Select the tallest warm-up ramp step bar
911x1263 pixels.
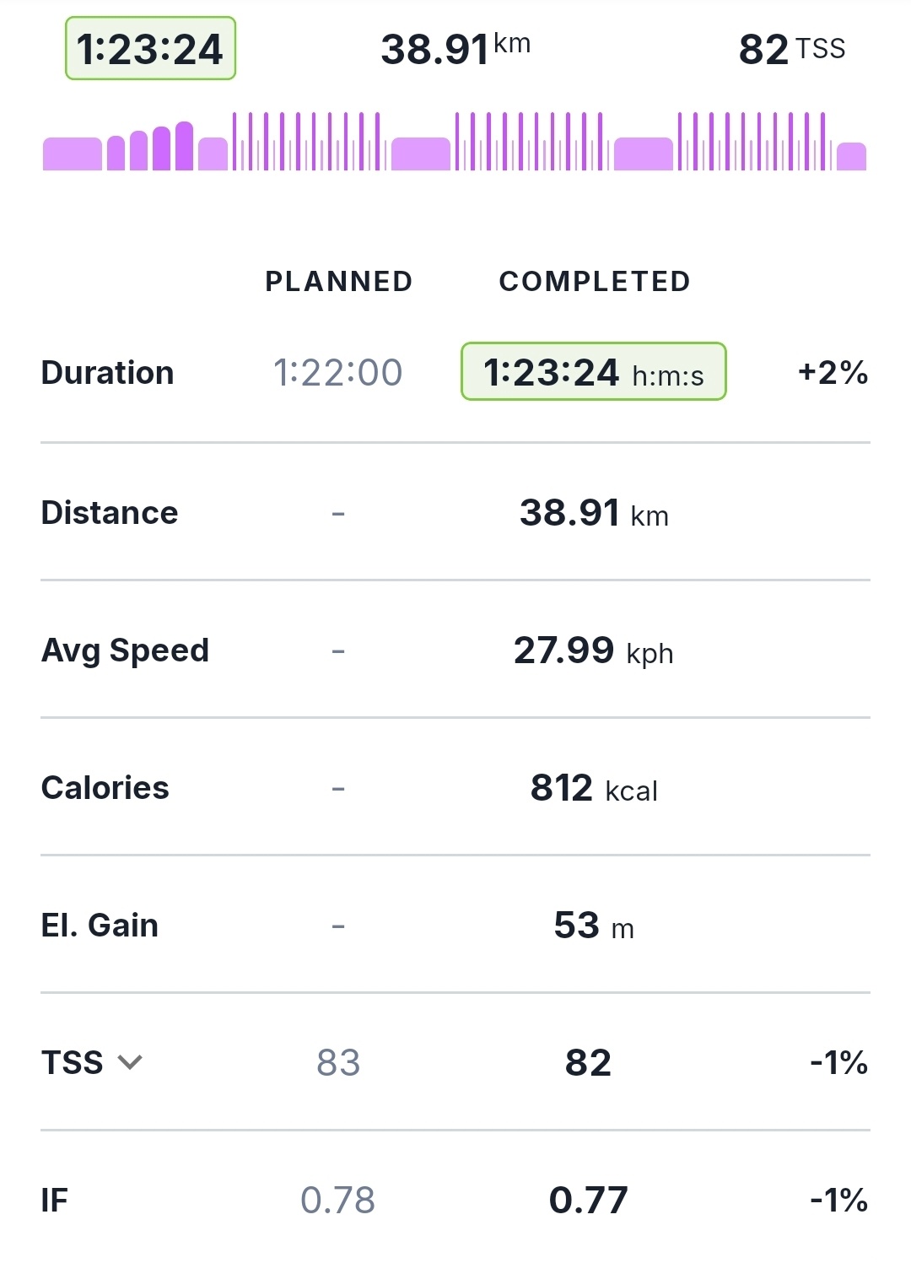click(x=184, y=147)
